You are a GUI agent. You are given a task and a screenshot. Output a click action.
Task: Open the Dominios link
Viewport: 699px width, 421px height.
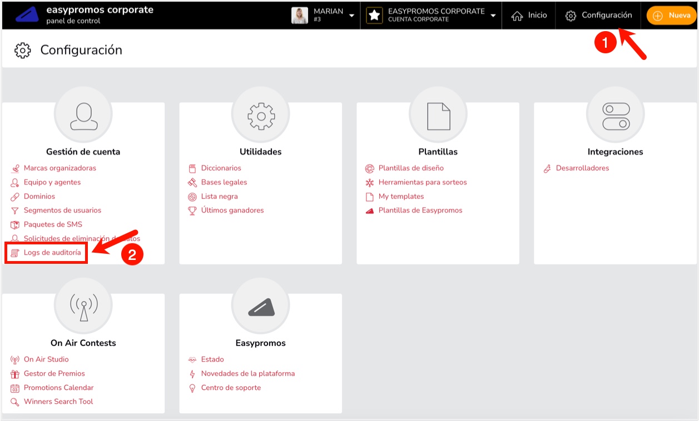39,197
